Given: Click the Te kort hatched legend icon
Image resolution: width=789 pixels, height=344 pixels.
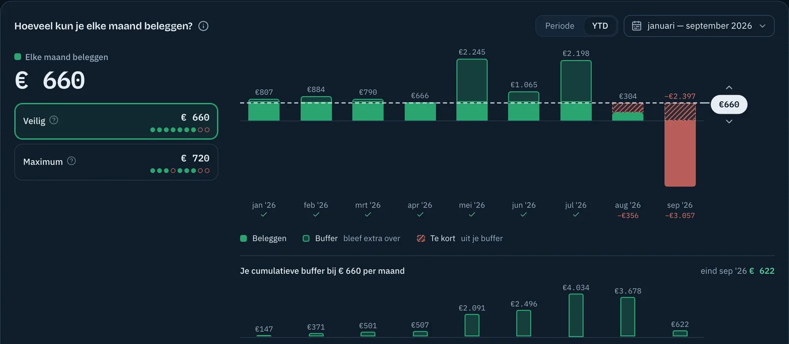Looking at the screenshot, I should point(421,238).
